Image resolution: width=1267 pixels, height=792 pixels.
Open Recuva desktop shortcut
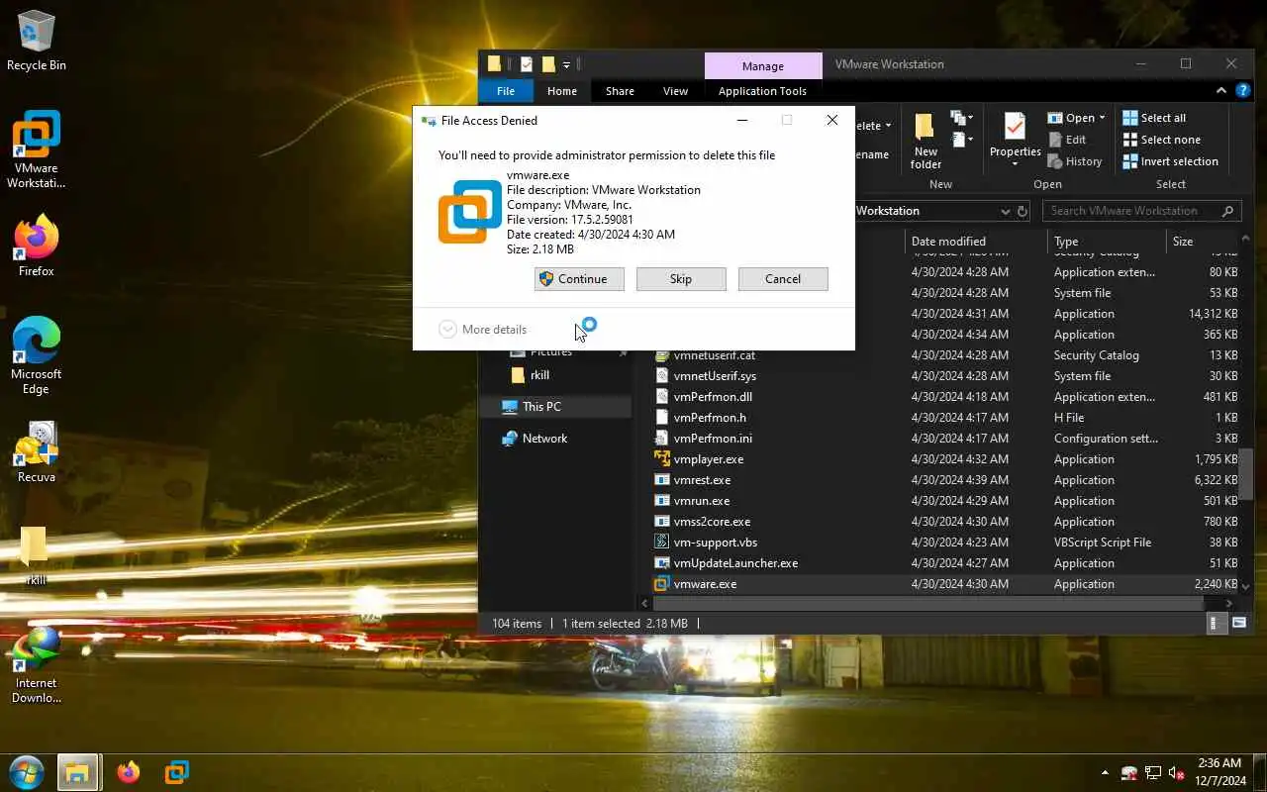(x=36, y=453)
